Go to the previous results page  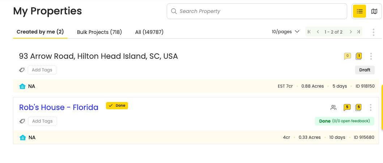coord(318,32)
